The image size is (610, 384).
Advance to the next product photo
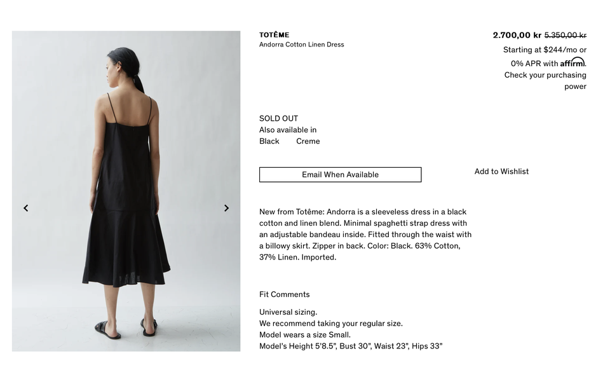(x=226, y=208)
